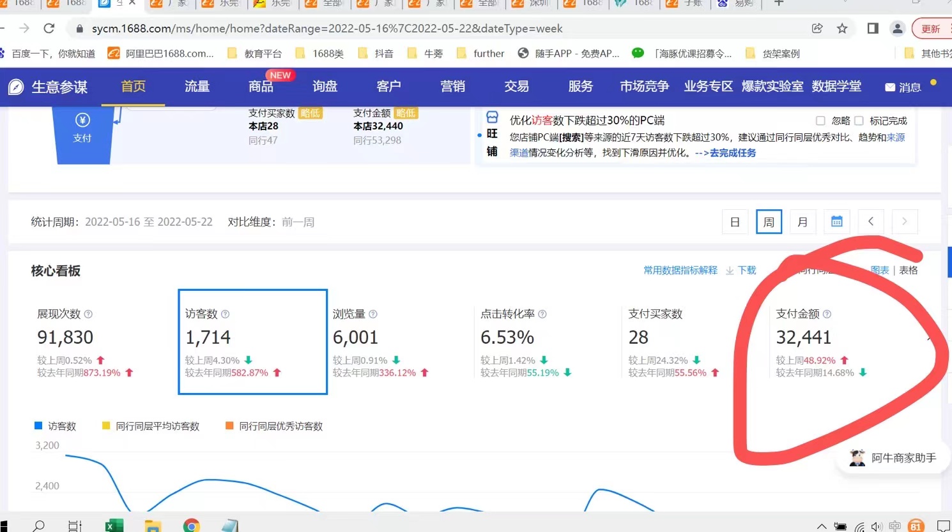Click the 去完成任务 link
Viewport: 952px width, 532px height.
(732, 153)
